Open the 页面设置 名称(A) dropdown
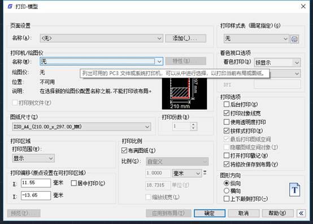 pyautogui.click(x=101, y=38)
